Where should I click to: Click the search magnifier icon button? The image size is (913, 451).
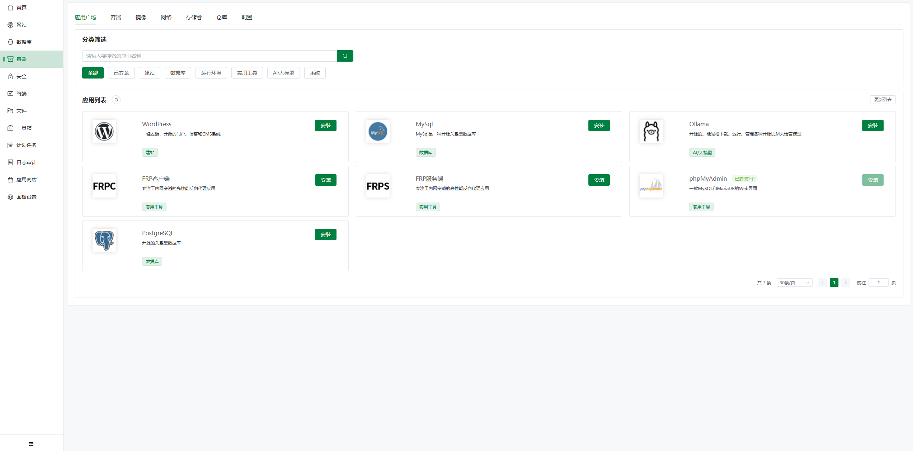point(345,56)
